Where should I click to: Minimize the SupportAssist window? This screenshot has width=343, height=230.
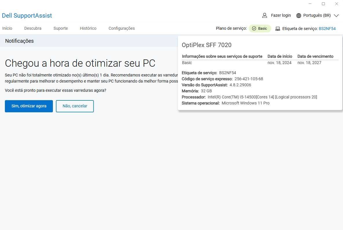310,4
